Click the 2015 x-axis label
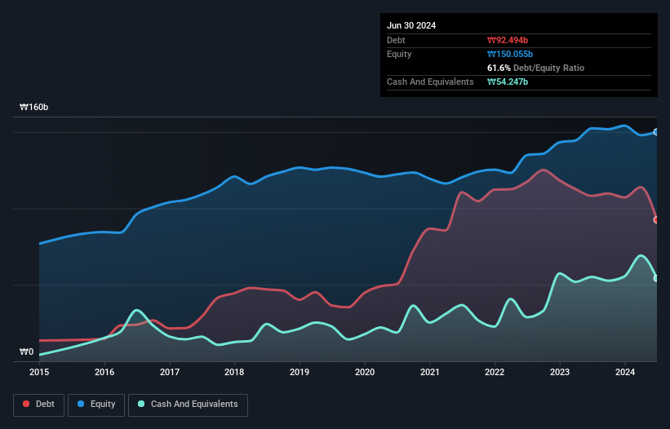The height and width of the screenshot is (429, 670). pyautogui.click(x=39, y=372)
